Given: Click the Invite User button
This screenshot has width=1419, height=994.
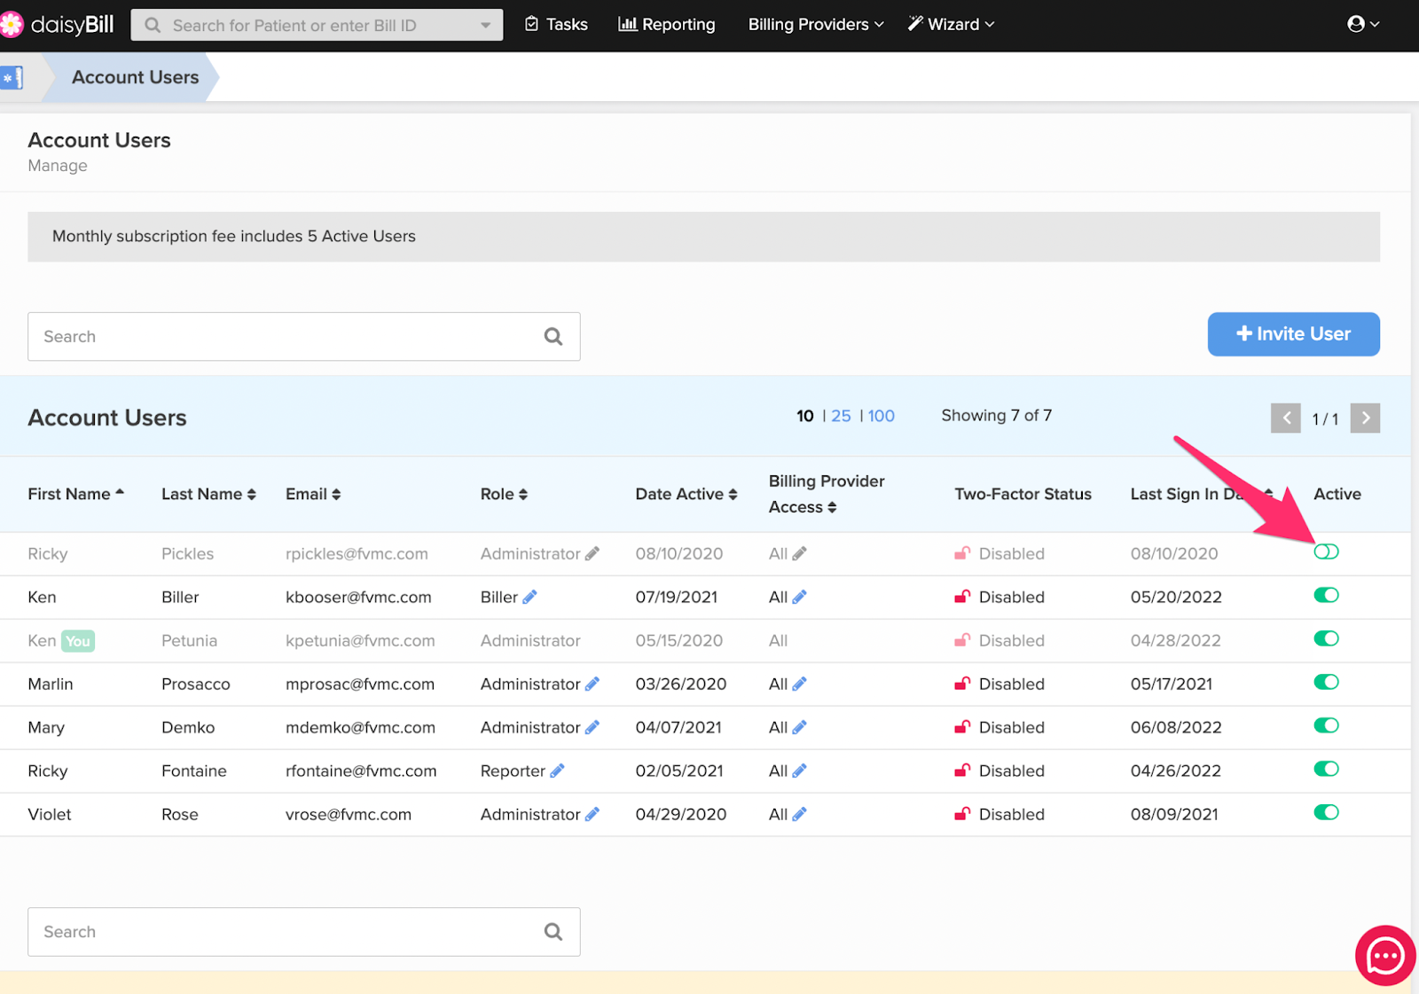Looking at the screenshot, I should (x=1293, y=334).
